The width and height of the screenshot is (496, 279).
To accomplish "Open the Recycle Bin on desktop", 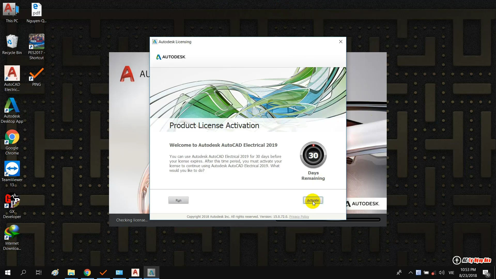I will 12,44.
